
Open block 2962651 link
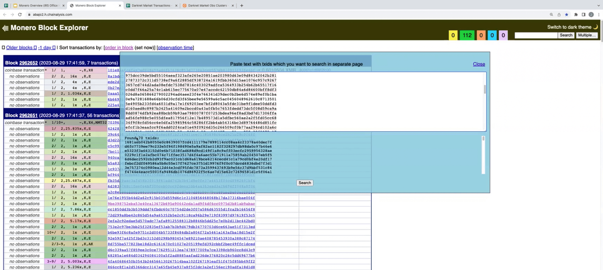point(28,115)
